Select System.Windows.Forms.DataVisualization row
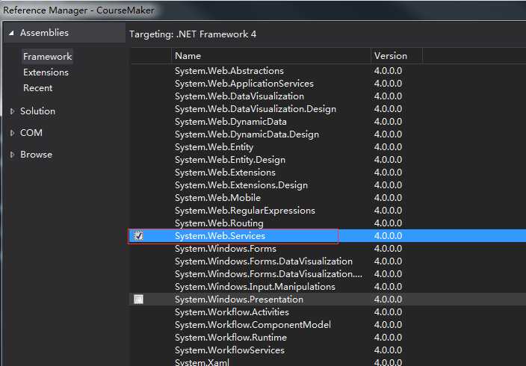Image resolution: width=526 pixels, height=366 pixels. tap(329, 261)
